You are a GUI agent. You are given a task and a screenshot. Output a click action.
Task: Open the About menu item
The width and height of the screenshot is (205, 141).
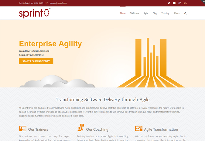click(x=176, y=13)
